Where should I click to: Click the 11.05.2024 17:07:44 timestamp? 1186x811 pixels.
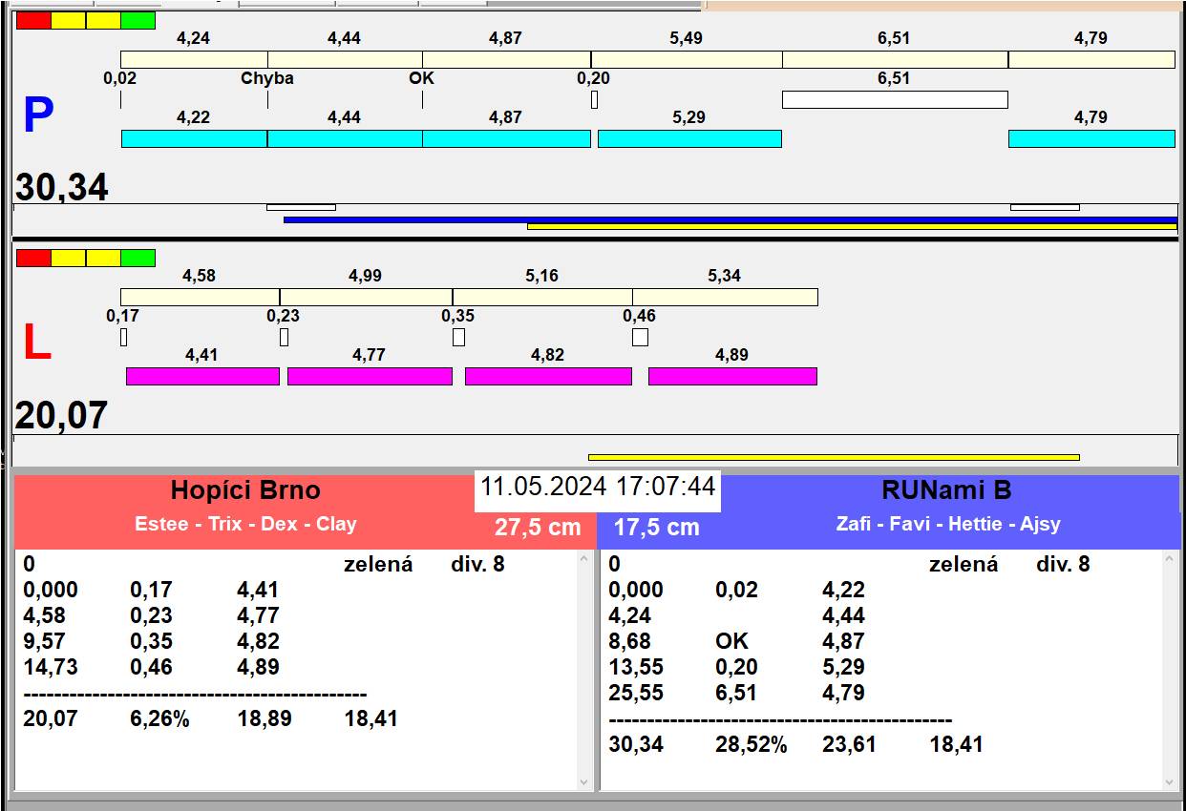597,487
